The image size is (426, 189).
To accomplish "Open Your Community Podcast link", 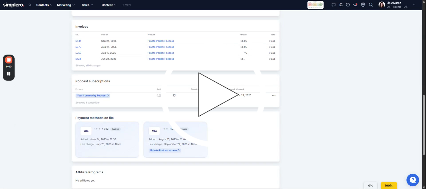I will [93, 96].
